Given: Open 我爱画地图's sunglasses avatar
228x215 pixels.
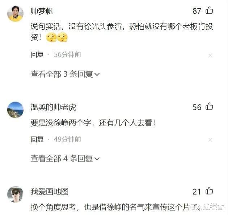Looking at the screenshot, I should pos(16,194).
